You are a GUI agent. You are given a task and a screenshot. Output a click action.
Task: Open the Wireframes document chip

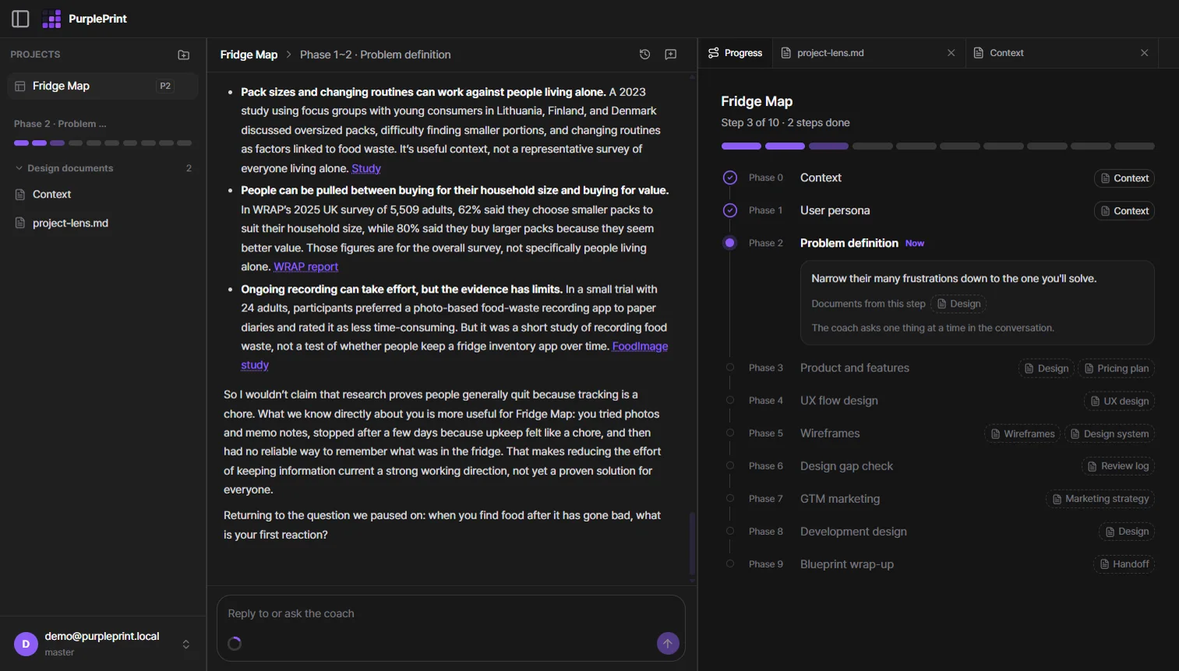(1022, 434)
